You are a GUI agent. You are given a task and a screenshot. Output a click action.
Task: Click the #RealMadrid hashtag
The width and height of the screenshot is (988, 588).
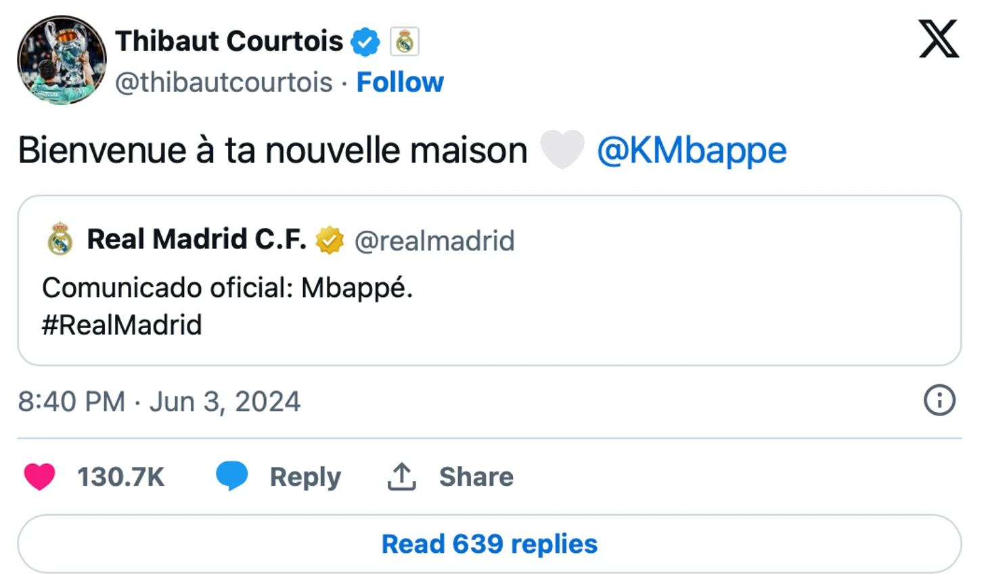tap(122, 325)
